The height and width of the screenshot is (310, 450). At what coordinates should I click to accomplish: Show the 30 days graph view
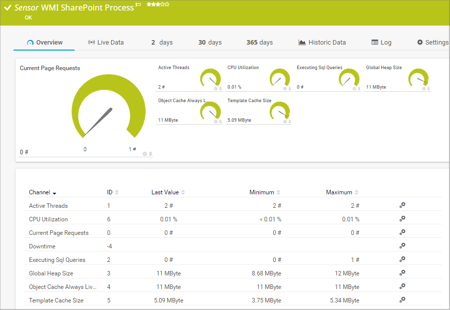[x=210, y=43]
